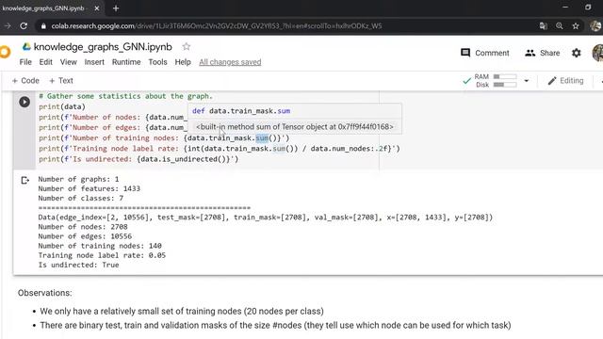The height and width of the screenshot is (339, 603).
Task: Open the Tools menu
Action: [x=157, y=62]
